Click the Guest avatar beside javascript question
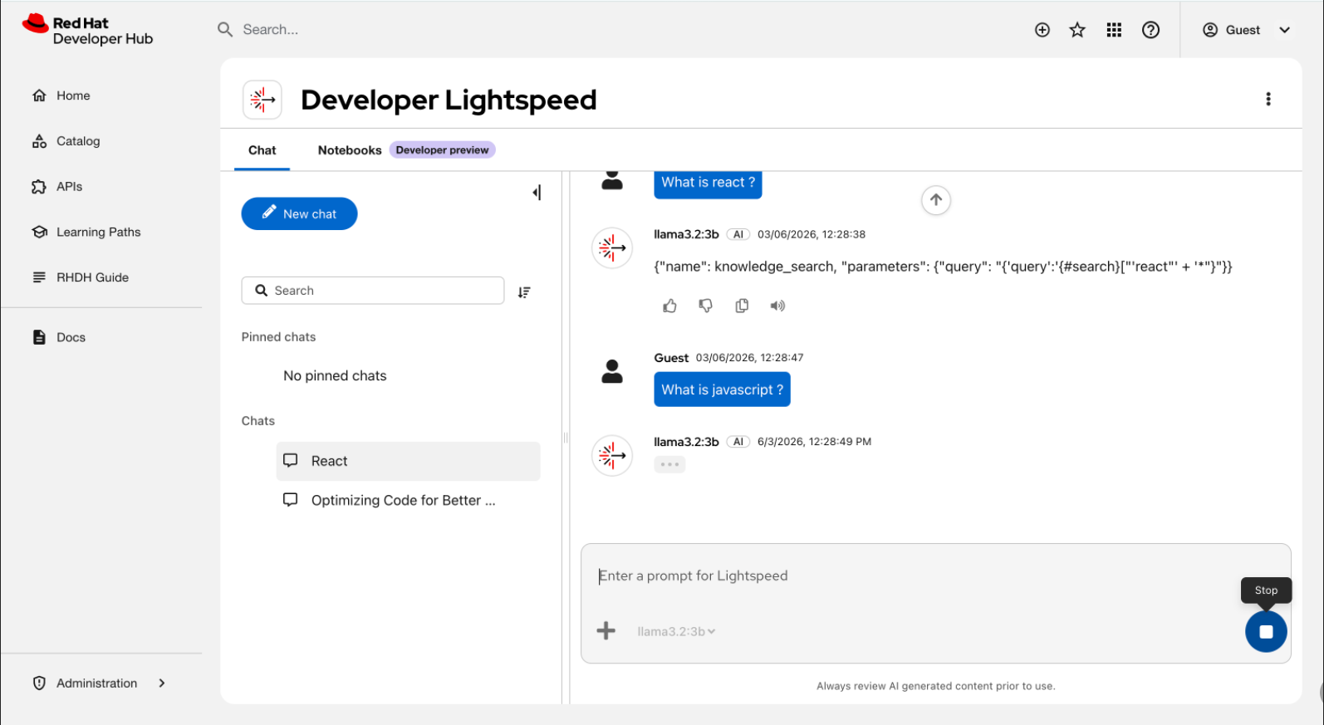Screen dimensions: 1324x725 pyautogui.click(x=612, y=371)
